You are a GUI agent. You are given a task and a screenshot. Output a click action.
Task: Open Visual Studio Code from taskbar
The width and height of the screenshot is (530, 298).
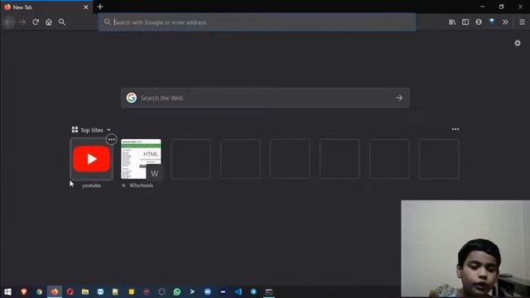[238, 292]
